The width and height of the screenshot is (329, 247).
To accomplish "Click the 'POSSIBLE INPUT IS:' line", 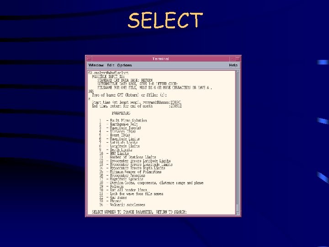I will (108, 77).
